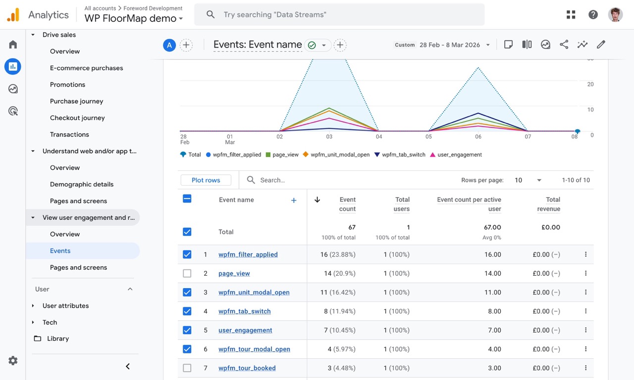Check the page_view row checkbox
Image resolution: width=634 pixels, height=380 pixels.
pos(187,273)
